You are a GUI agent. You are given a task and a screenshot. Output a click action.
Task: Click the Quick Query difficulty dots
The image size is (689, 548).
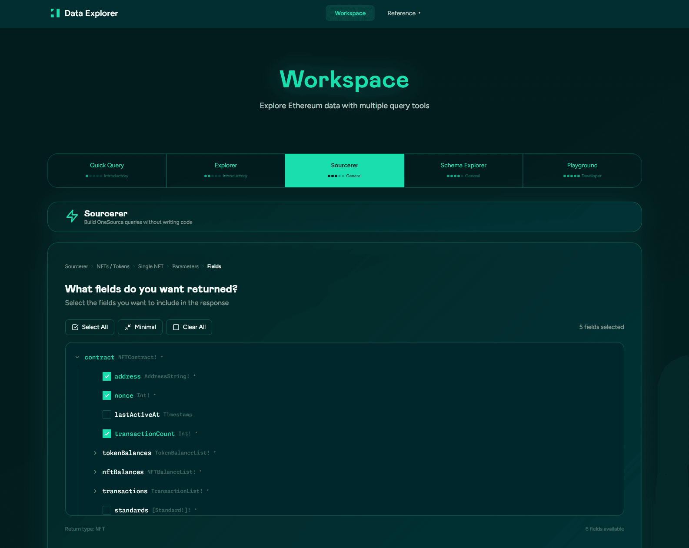coord(93,176)
